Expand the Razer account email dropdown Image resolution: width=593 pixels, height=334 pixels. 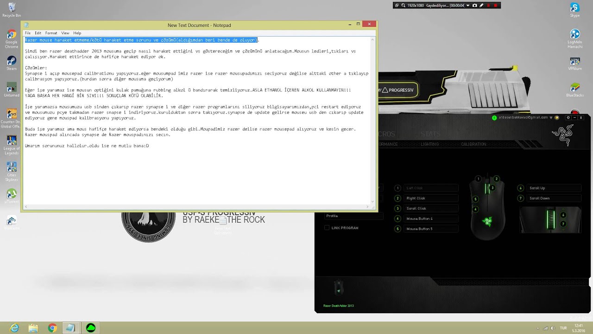point(551,118)
